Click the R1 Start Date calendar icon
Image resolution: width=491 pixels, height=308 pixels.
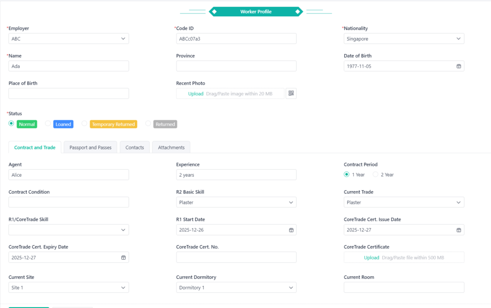click(x=291, y=230)
